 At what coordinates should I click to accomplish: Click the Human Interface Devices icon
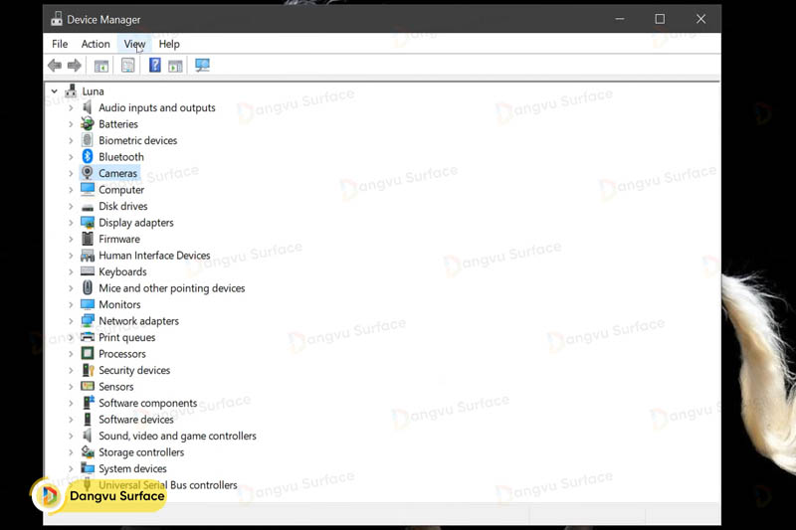point(88,256)
